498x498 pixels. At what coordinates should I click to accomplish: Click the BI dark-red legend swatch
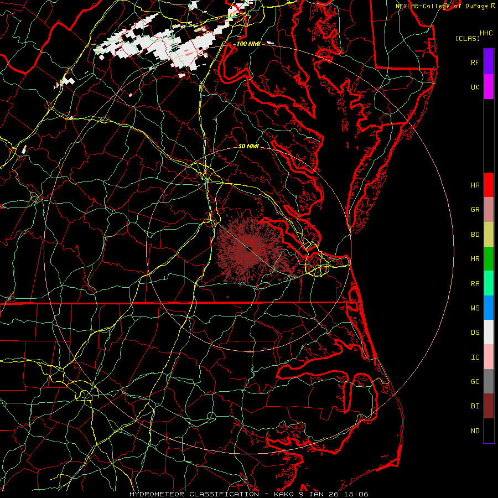click(489, 406)
